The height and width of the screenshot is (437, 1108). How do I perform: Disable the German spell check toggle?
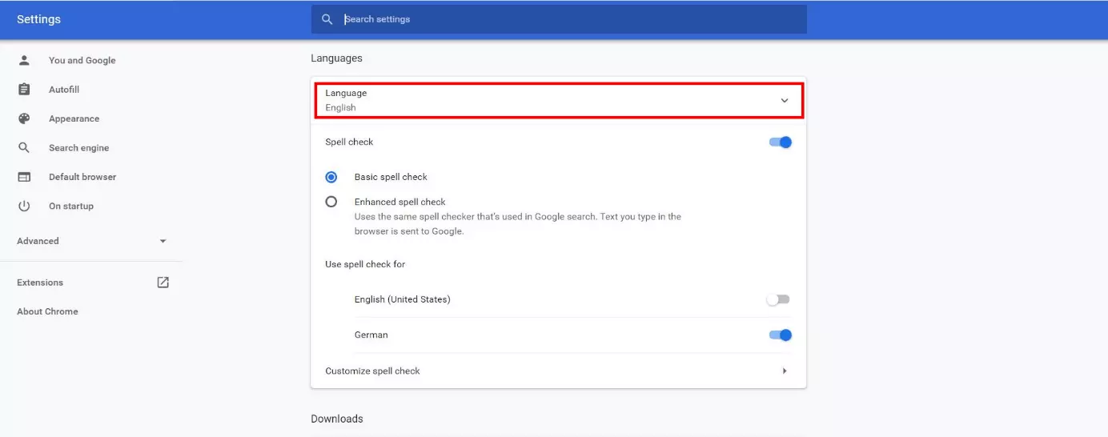[x=780, y=335]
